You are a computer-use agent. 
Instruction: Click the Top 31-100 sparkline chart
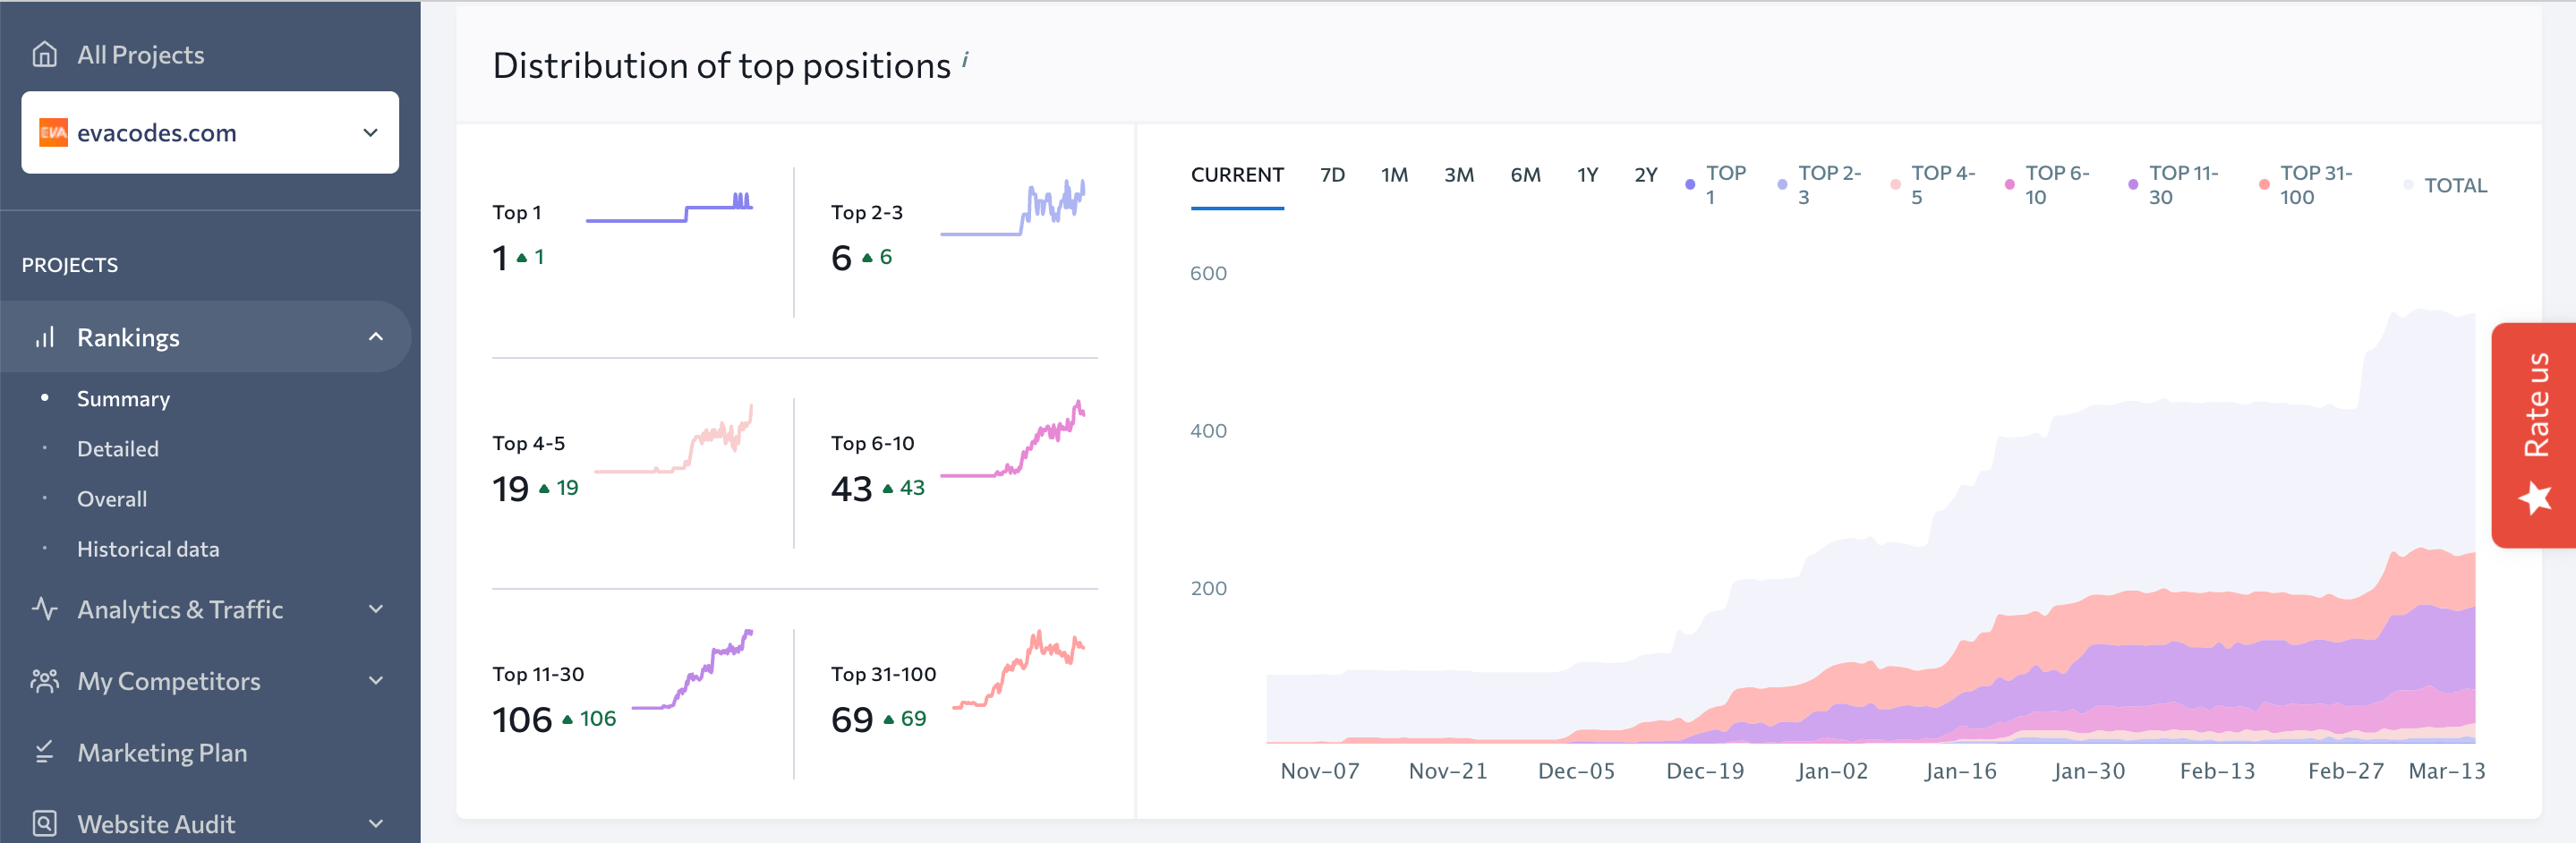point(1018,669)
